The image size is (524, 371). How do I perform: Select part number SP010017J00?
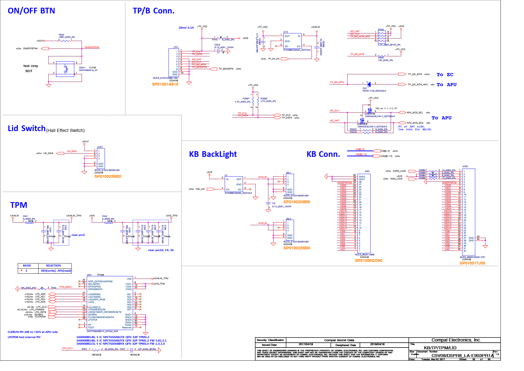point(472,263)
